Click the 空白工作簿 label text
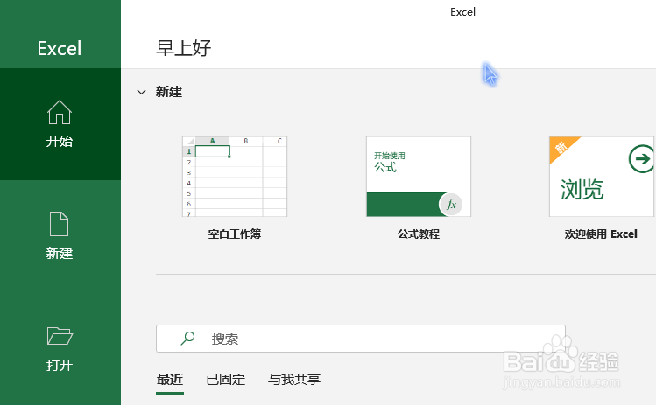The width and height of the screenshot is (656, 405). (x=235, y=234)
